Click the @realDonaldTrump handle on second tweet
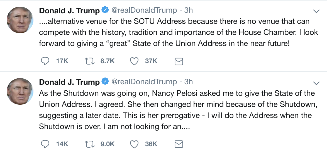This screenshot has height=154, width=327. tap(144, 82)
